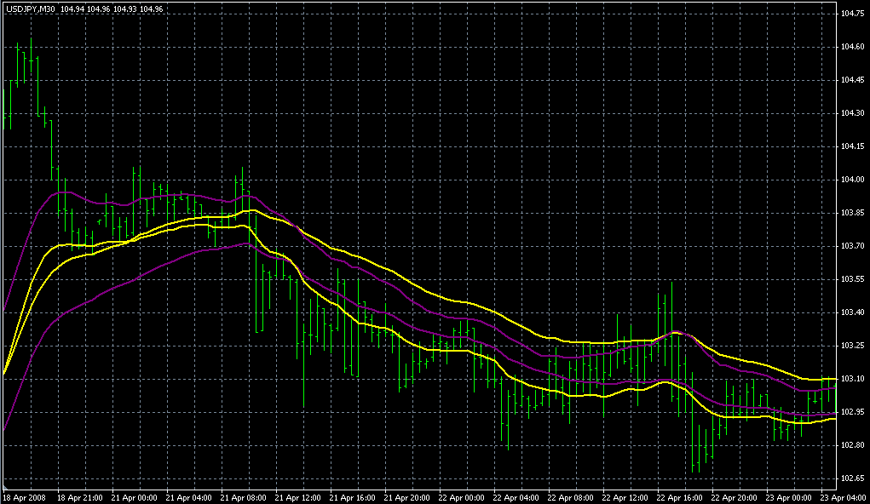
Task: Click the 22 Apr 08:00 time label
Action: pos(571,497)
